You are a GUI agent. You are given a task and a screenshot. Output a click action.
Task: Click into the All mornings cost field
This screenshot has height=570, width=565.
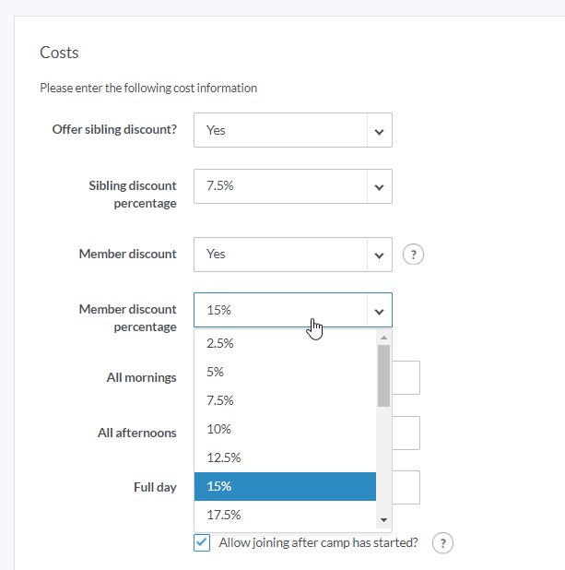(406, 377)
